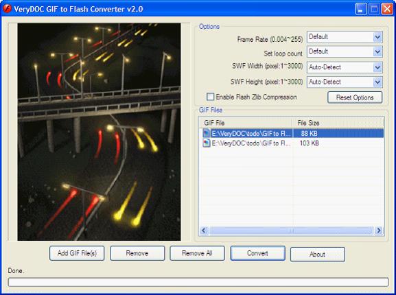Select the GIF file path in 103 KB row
Viewport: 396px width, 295px height.
coord(251,143)
